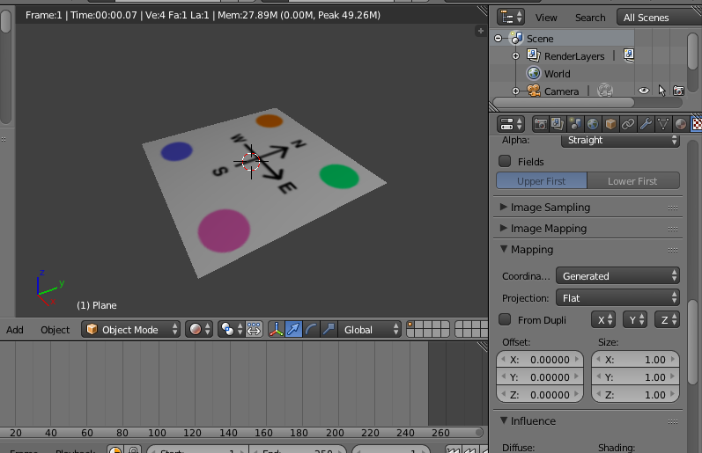Screen dimensions: 702x453
Task: Select the rotate manipulator arc icon
Action: tap(311, 330)
